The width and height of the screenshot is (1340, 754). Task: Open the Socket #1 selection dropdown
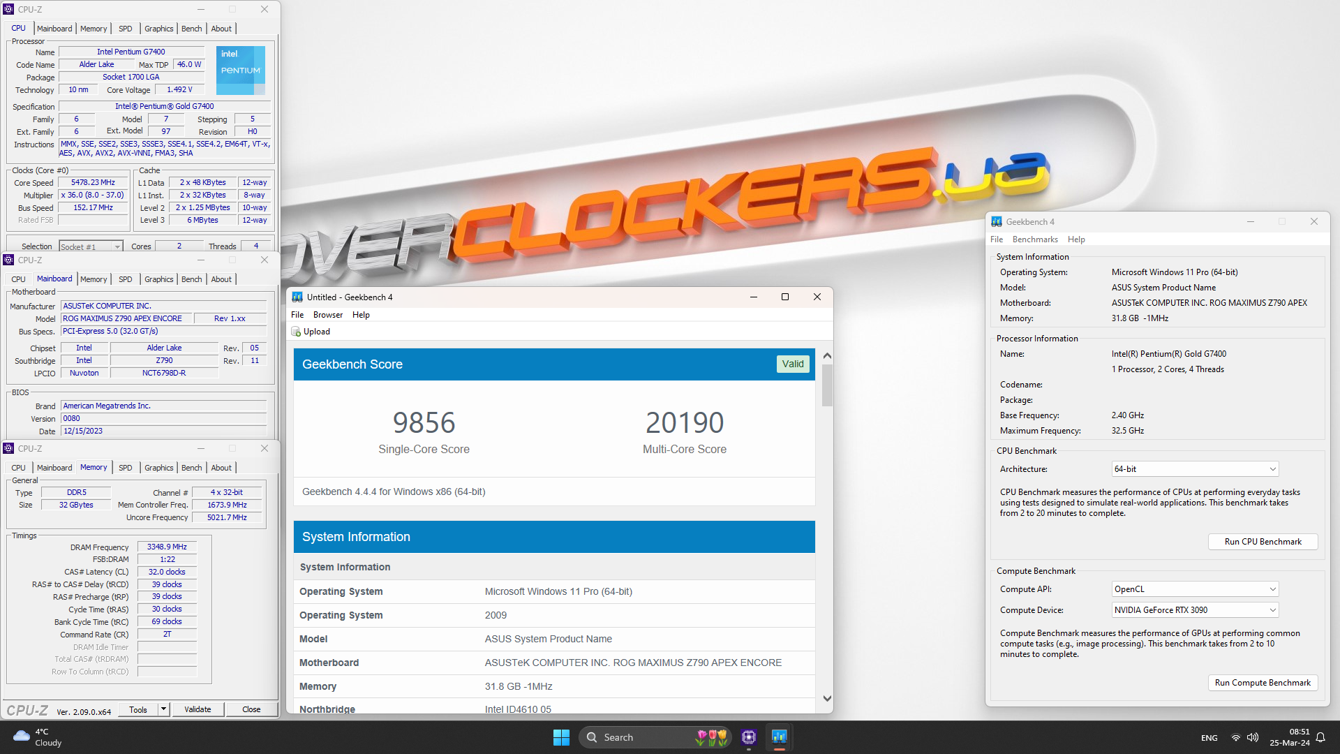pos(91,246)
